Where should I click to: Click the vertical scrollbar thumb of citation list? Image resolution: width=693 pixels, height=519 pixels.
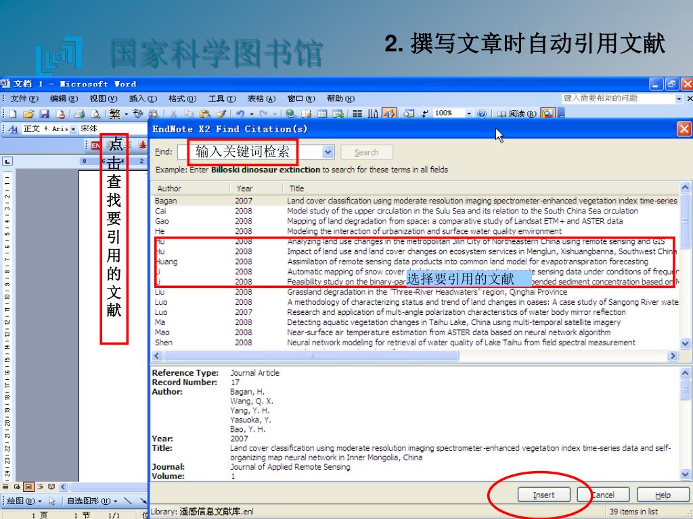pyautogui.click(x=685, y=221)
